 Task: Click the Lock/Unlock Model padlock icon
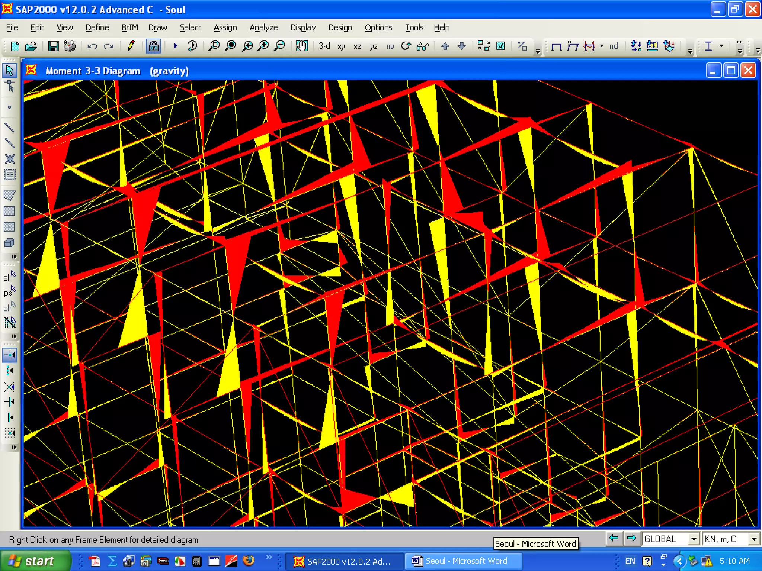(x=153, y=46)
